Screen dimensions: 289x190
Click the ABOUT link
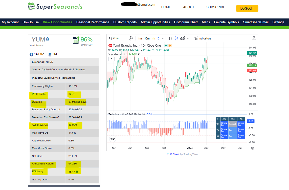pos(189,7)
